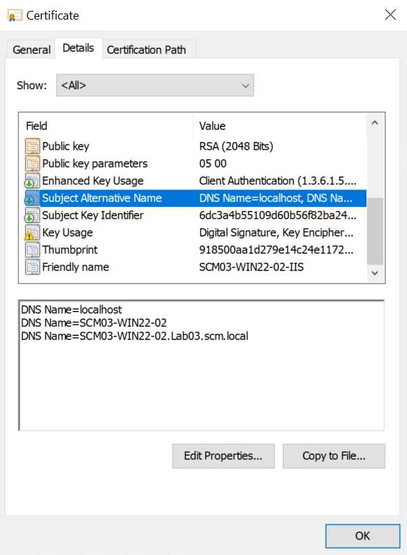Click the Enhanced Key Usage extension icon
The image size is (407, 555).
coord(32,181)
